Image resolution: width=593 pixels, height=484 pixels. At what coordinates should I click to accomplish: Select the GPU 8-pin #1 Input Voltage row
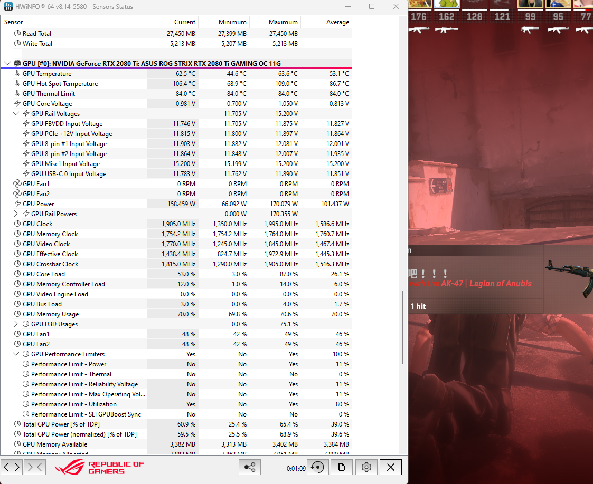pyautogui.click(x=176, y=144)
